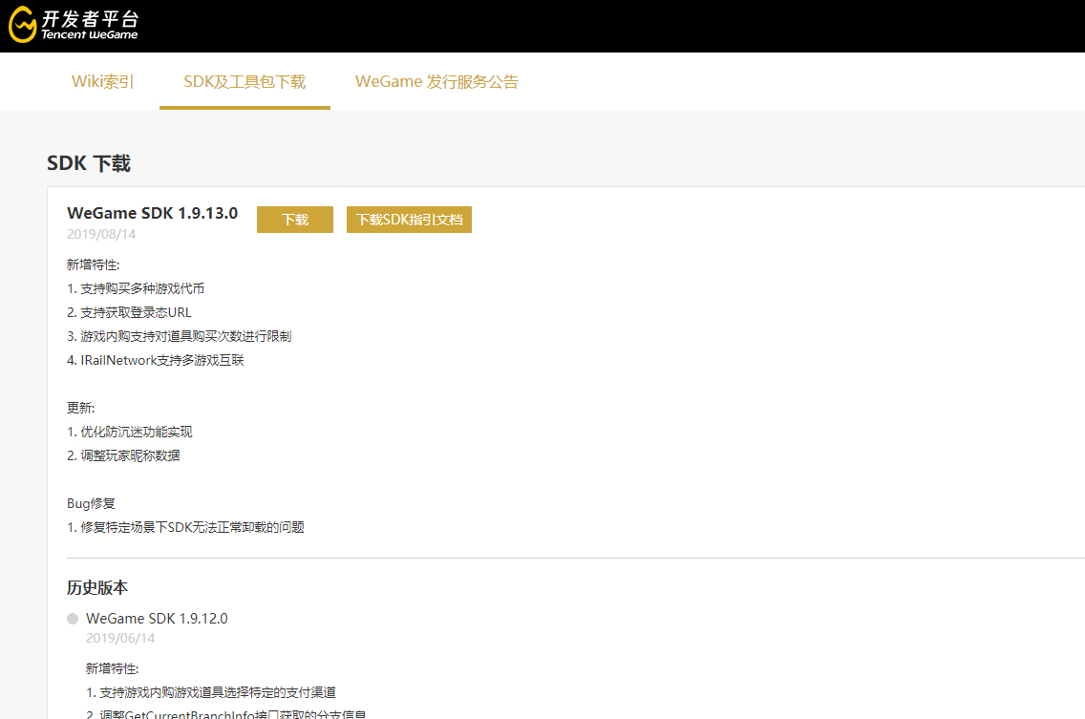Expand the WeGame SDK 1.9.12.0 history entry

156,618
